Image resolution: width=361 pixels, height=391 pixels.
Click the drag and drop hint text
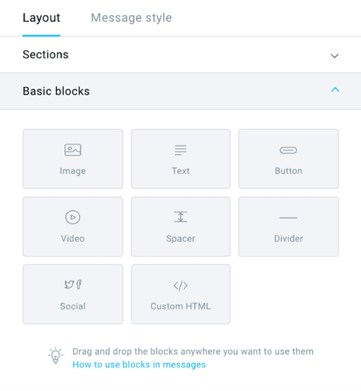click(x=193, y=351)
